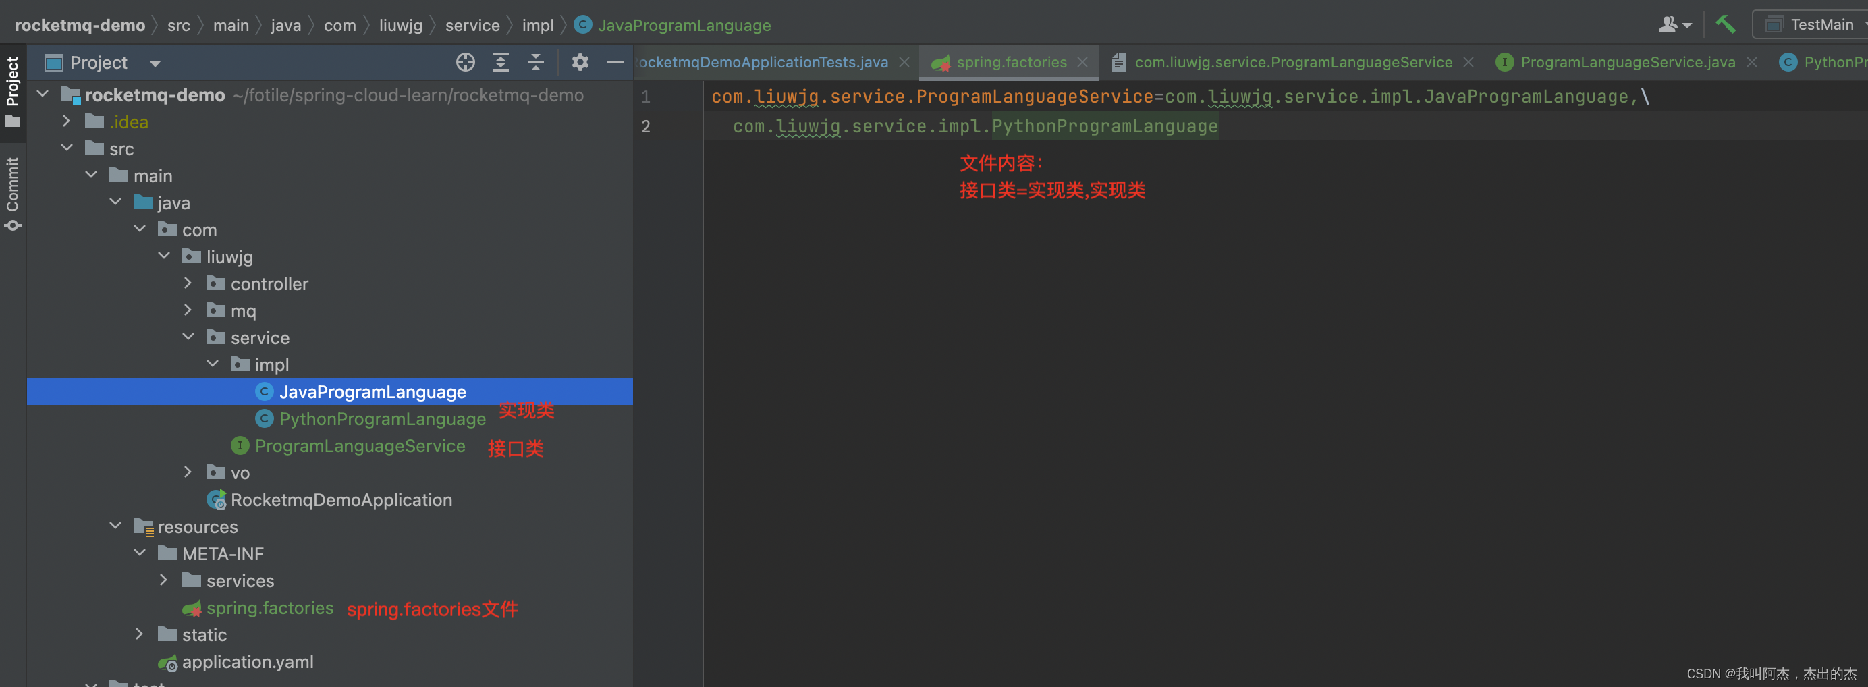
Task: Collapse the java source folder
Action: point(115,202)
